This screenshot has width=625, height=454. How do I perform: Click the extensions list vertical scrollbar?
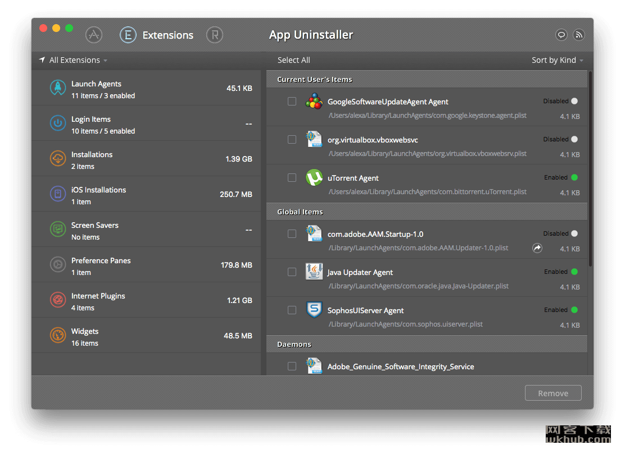[591, 169]
